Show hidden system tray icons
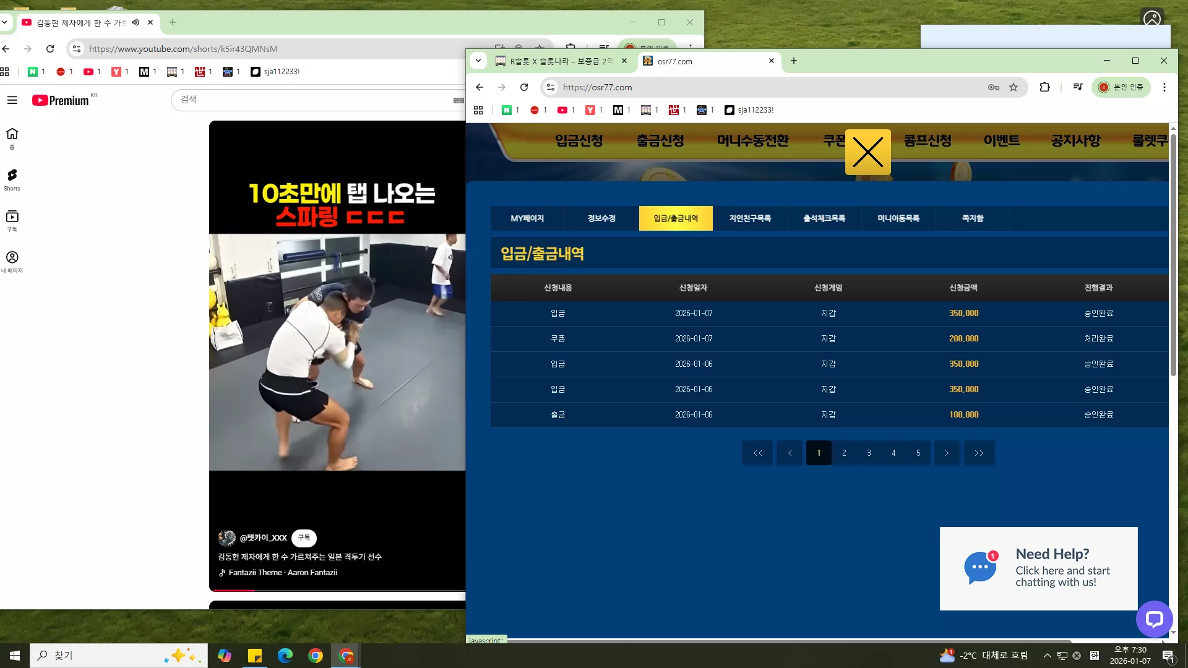 [x=1047, y=656]
